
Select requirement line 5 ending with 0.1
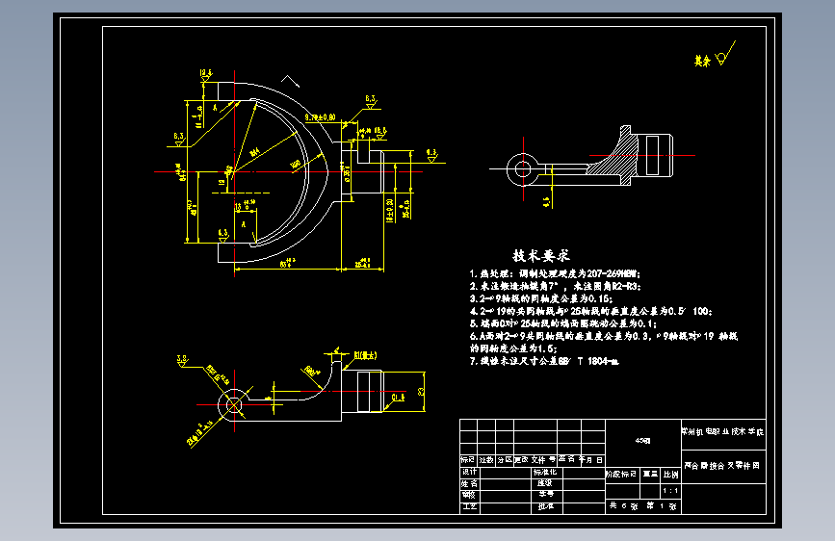click(x=562, y=323)
